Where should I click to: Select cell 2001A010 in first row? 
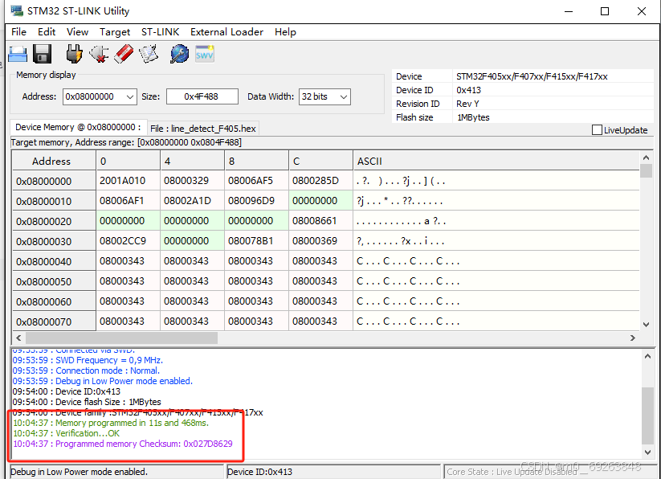click(129, 181)
